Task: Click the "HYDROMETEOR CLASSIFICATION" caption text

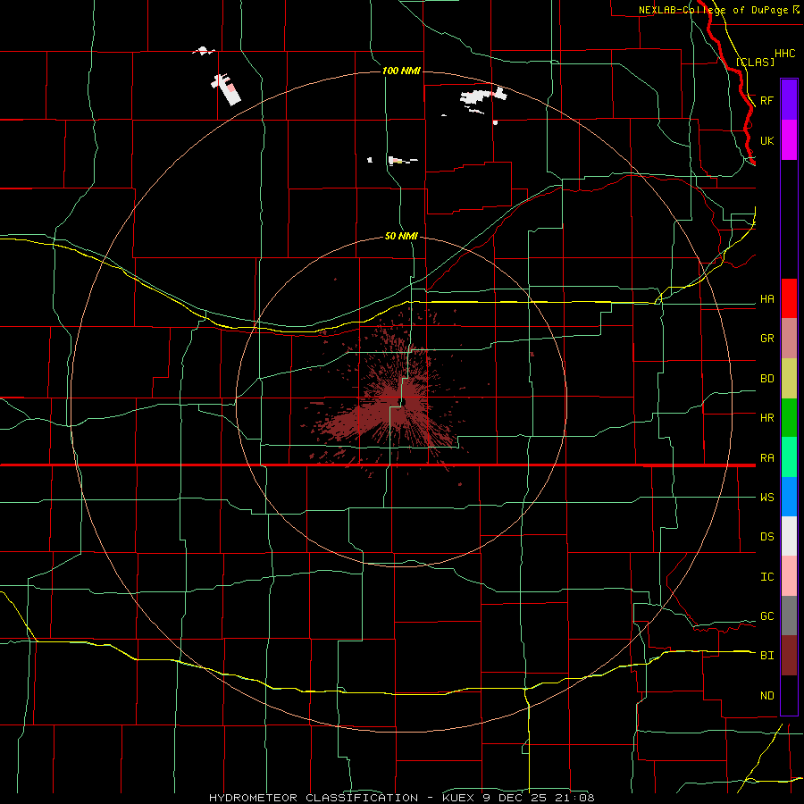Action: 314,798
